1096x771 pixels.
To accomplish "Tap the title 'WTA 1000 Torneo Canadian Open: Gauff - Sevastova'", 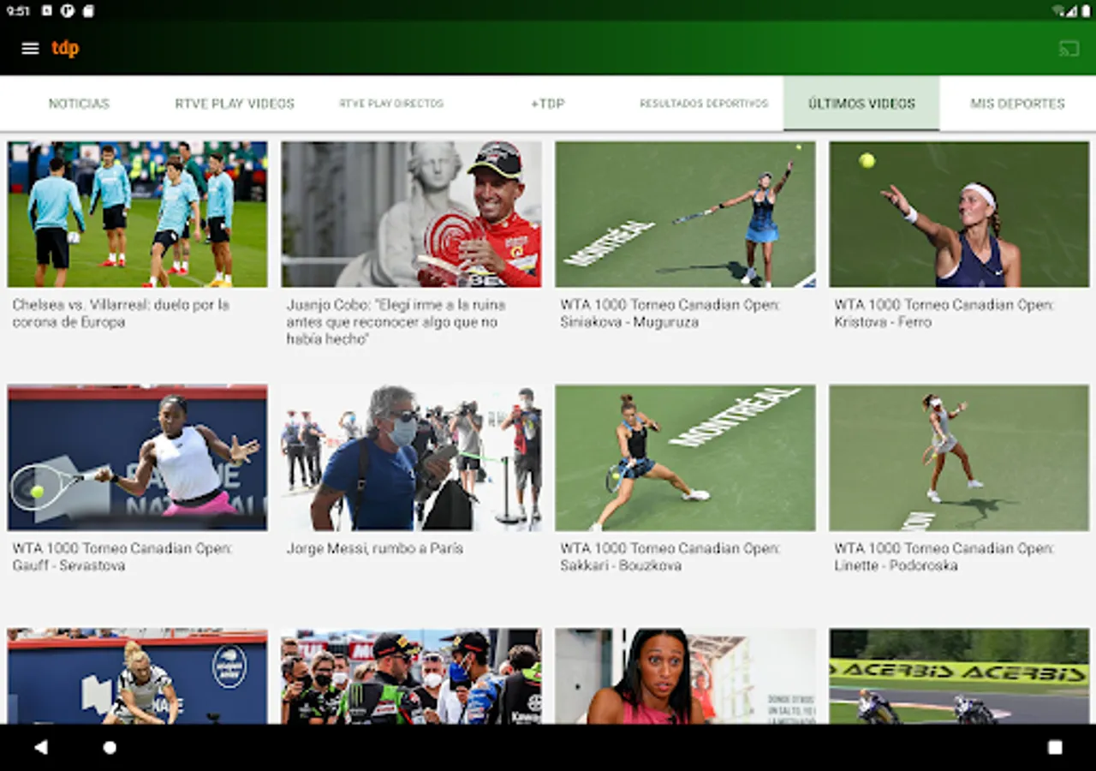I will [x=122, y=557].
